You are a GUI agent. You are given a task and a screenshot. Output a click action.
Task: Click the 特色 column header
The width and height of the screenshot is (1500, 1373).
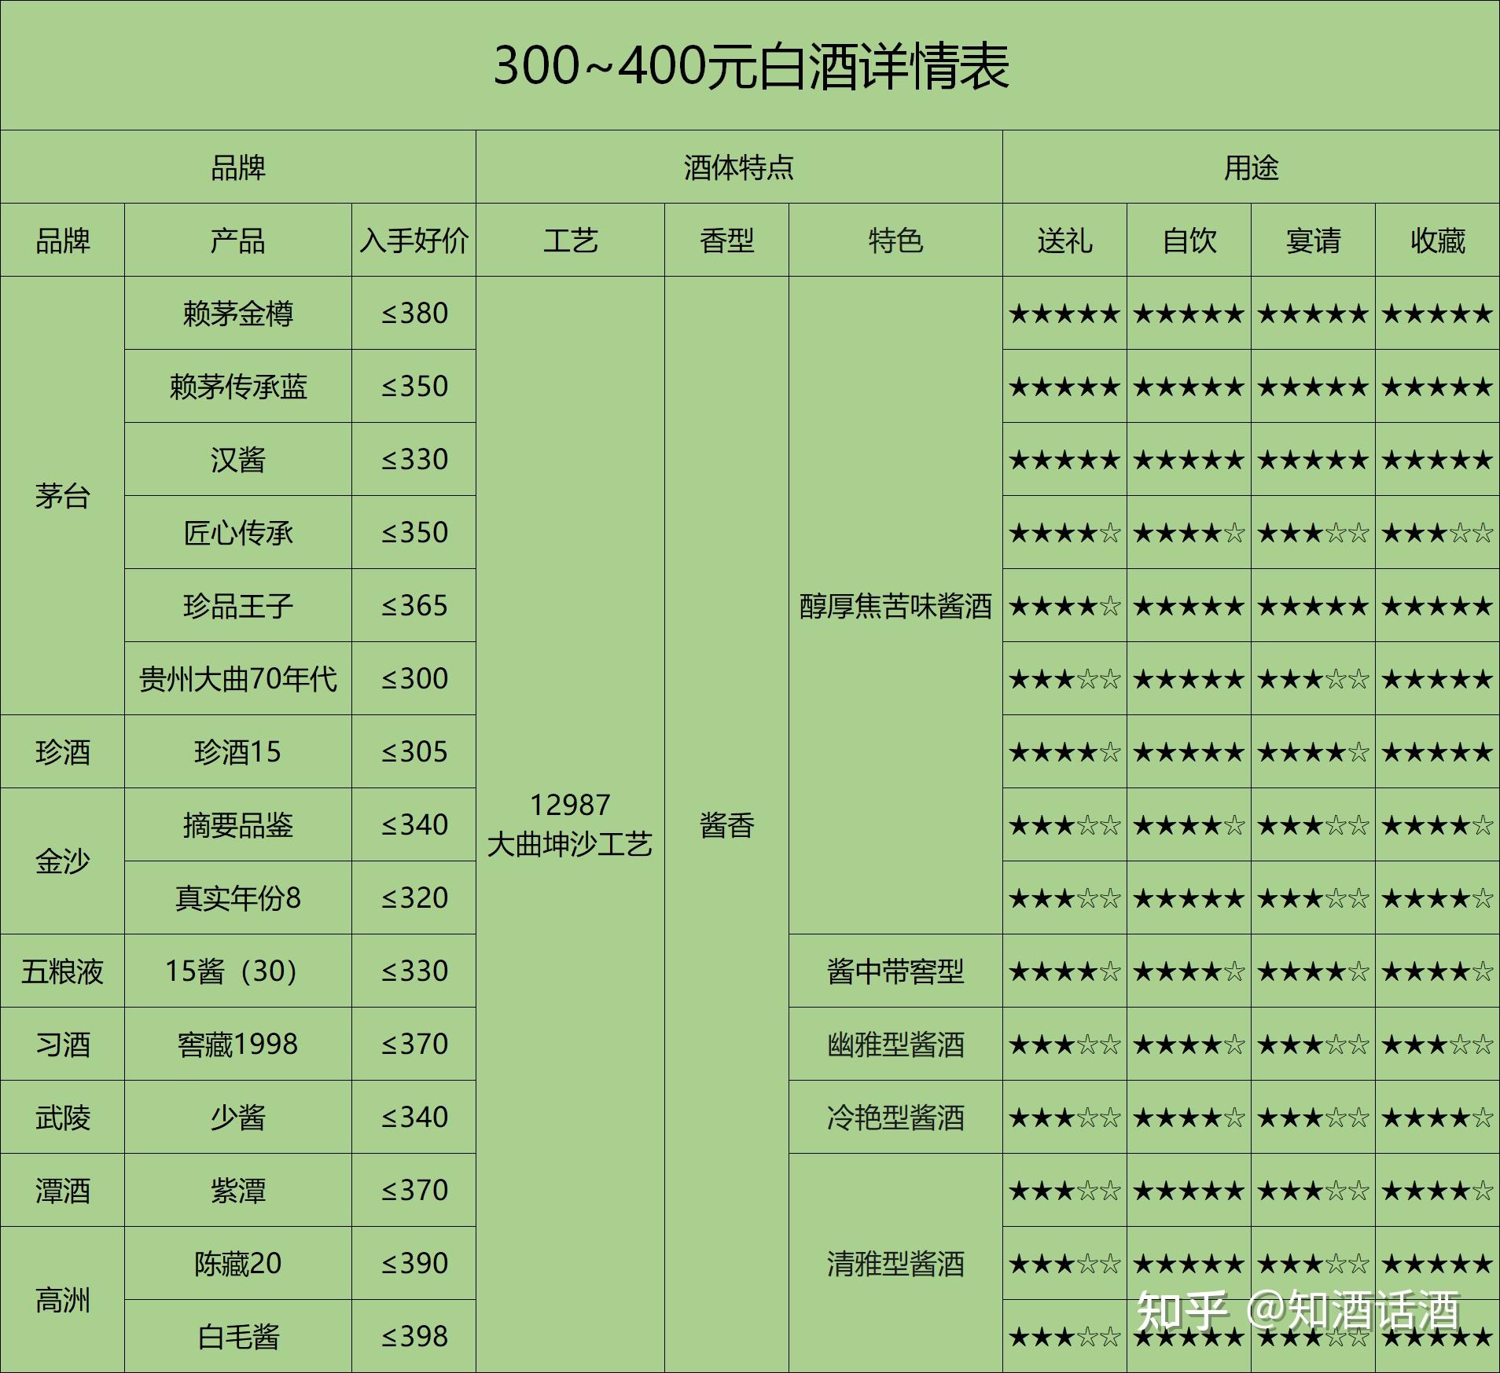(x=895, y=240)
